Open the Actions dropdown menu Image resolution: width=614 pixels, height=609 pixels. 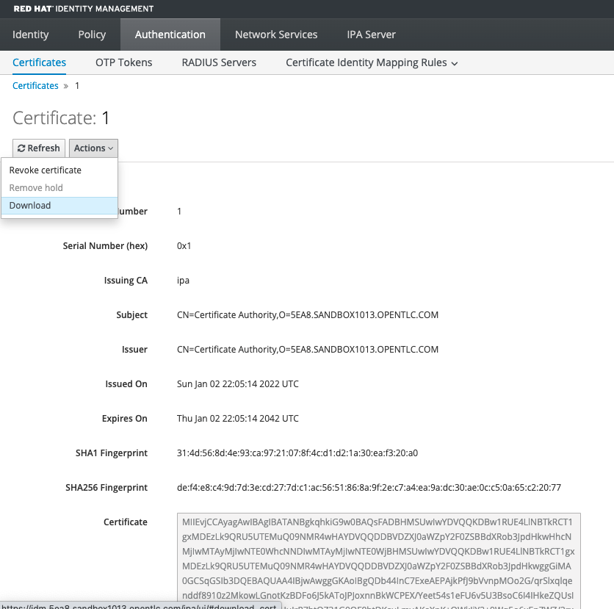(93, 148)
